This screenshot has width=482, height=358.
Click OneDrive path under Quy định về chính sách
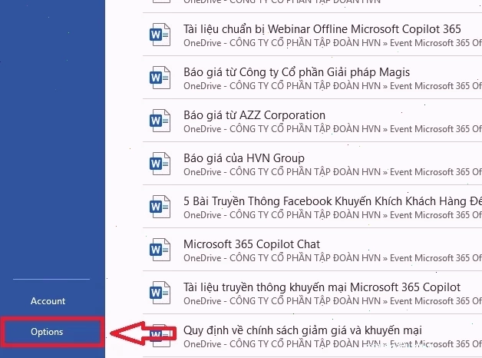click(x=332, y=344)
